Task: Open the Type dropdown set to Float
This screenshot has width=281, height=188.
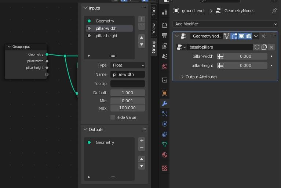Action: pos(127,65)
